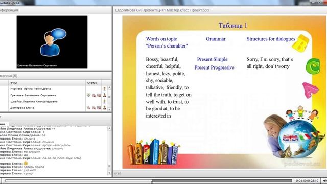Click the presentation file title Евдокимова СИ Презентация1

(x=162, y=10)
